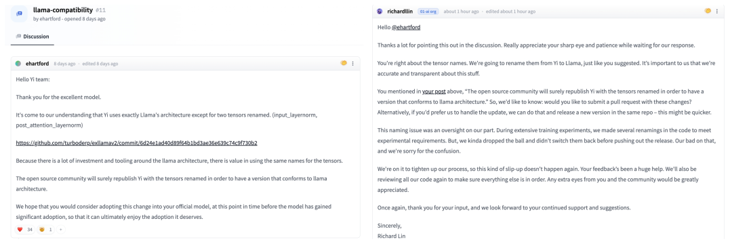Click the 01-ai org badge

click(429, 12)
